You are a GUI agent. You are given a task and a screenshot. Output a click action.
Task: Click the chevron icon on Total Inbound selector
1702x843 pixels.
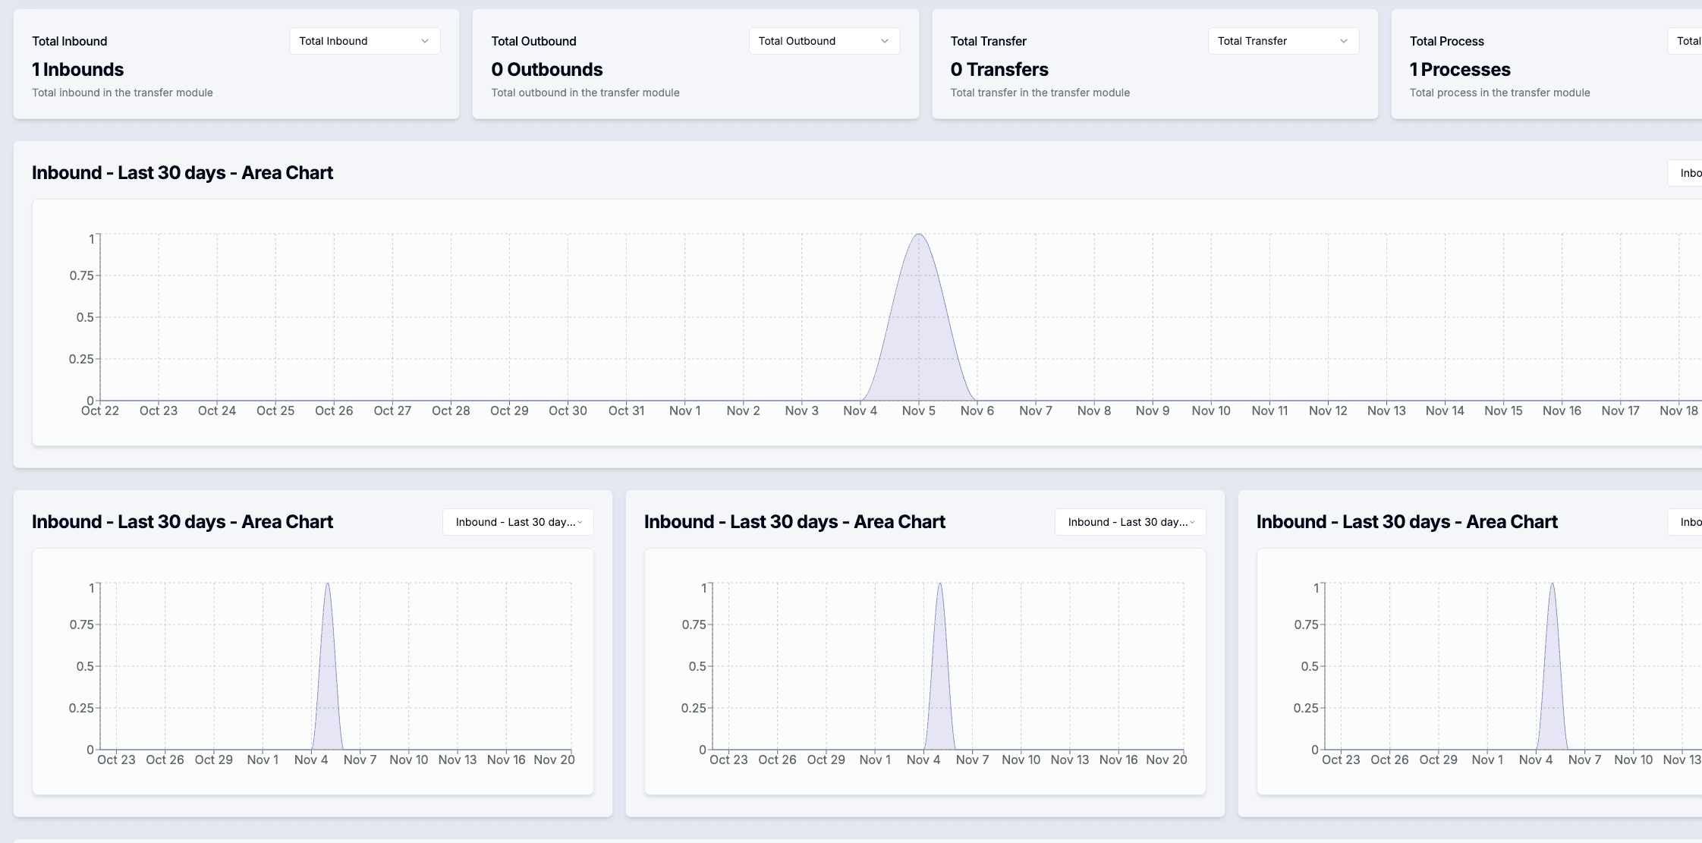coord(426,40)
